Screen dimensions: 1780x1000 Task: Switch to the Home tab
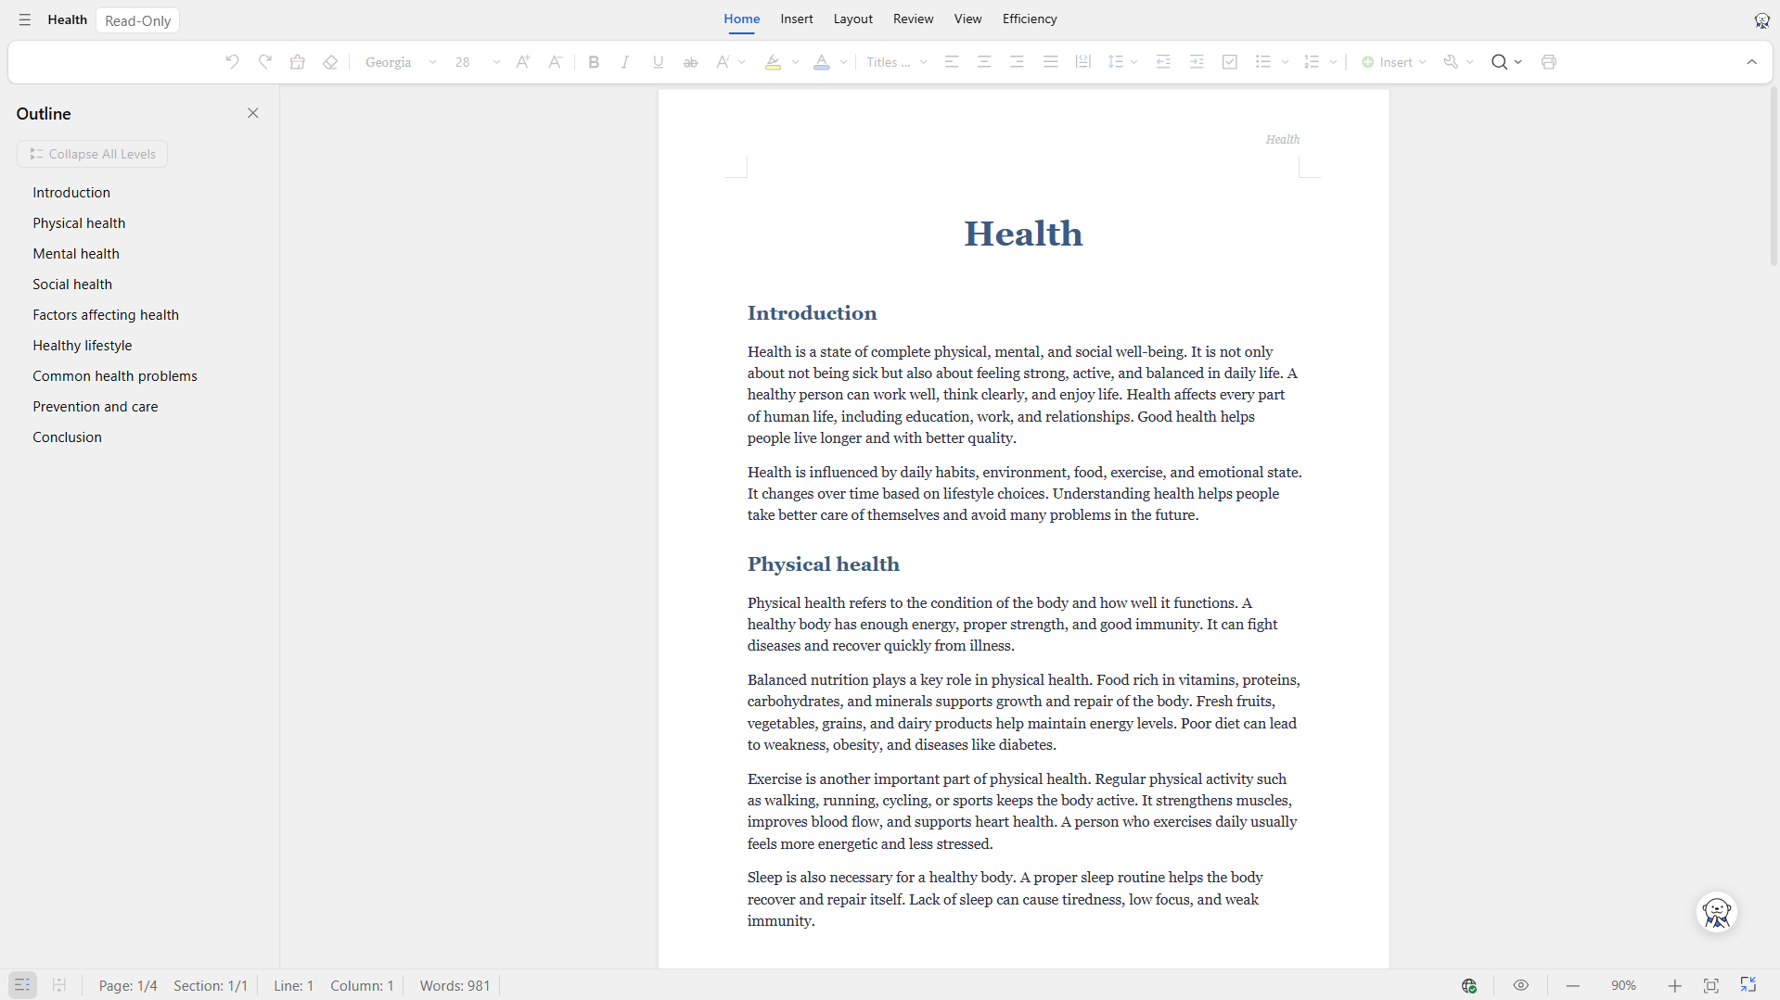[x=741, y=19]
